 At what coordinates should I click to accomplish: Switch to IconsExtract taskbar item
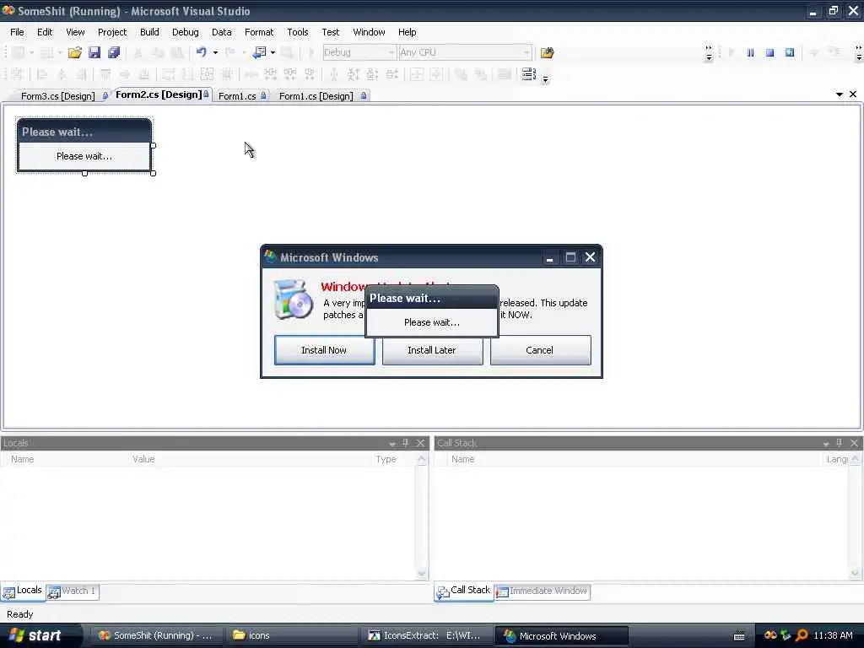425,635
